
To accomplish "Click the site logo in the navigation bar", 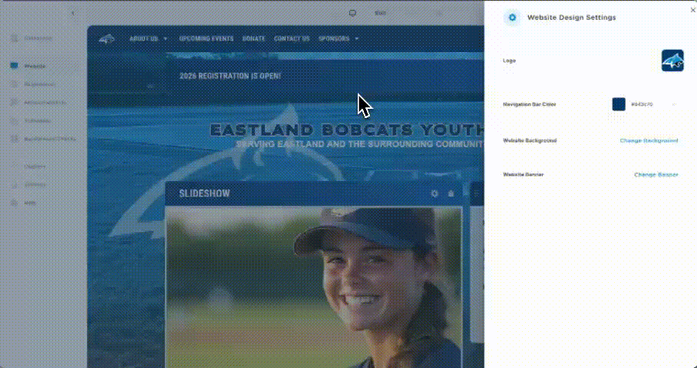I will pos(107,40).
